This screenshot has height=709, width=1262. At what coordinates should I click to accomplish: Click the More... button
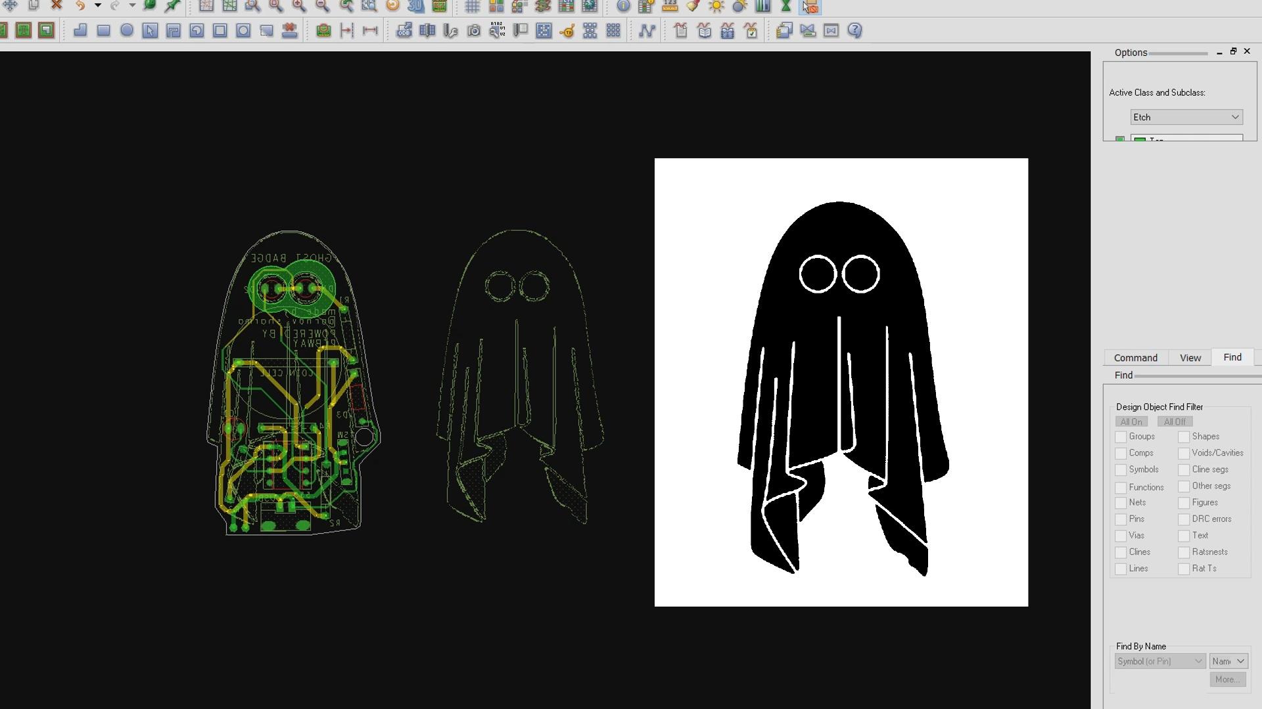(1227, 679)
